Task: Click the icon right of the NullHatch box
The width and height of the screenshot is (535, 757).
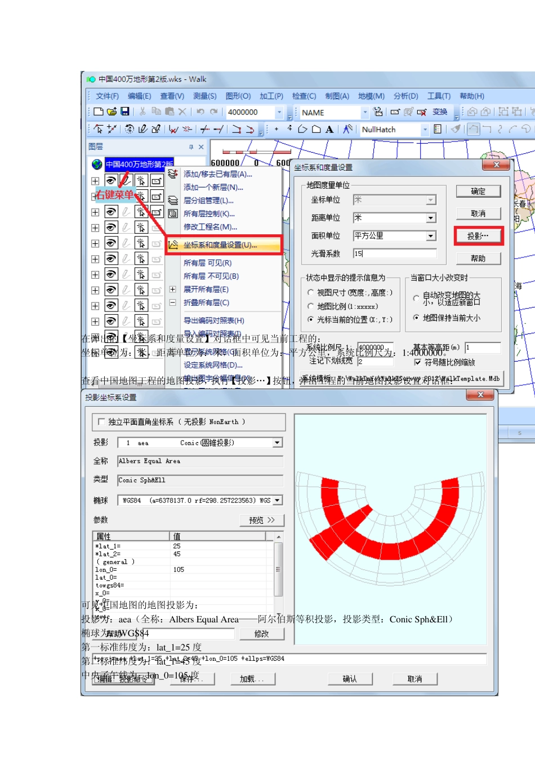Action: point(438,130)
